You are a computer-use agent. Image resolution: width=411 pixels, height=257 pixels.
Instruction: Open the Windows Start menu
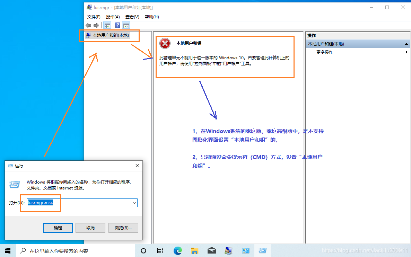pyautogui.click(x=8, y=251)
